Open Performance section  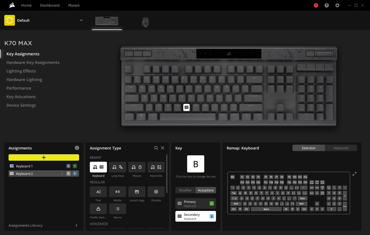(19, 88)
